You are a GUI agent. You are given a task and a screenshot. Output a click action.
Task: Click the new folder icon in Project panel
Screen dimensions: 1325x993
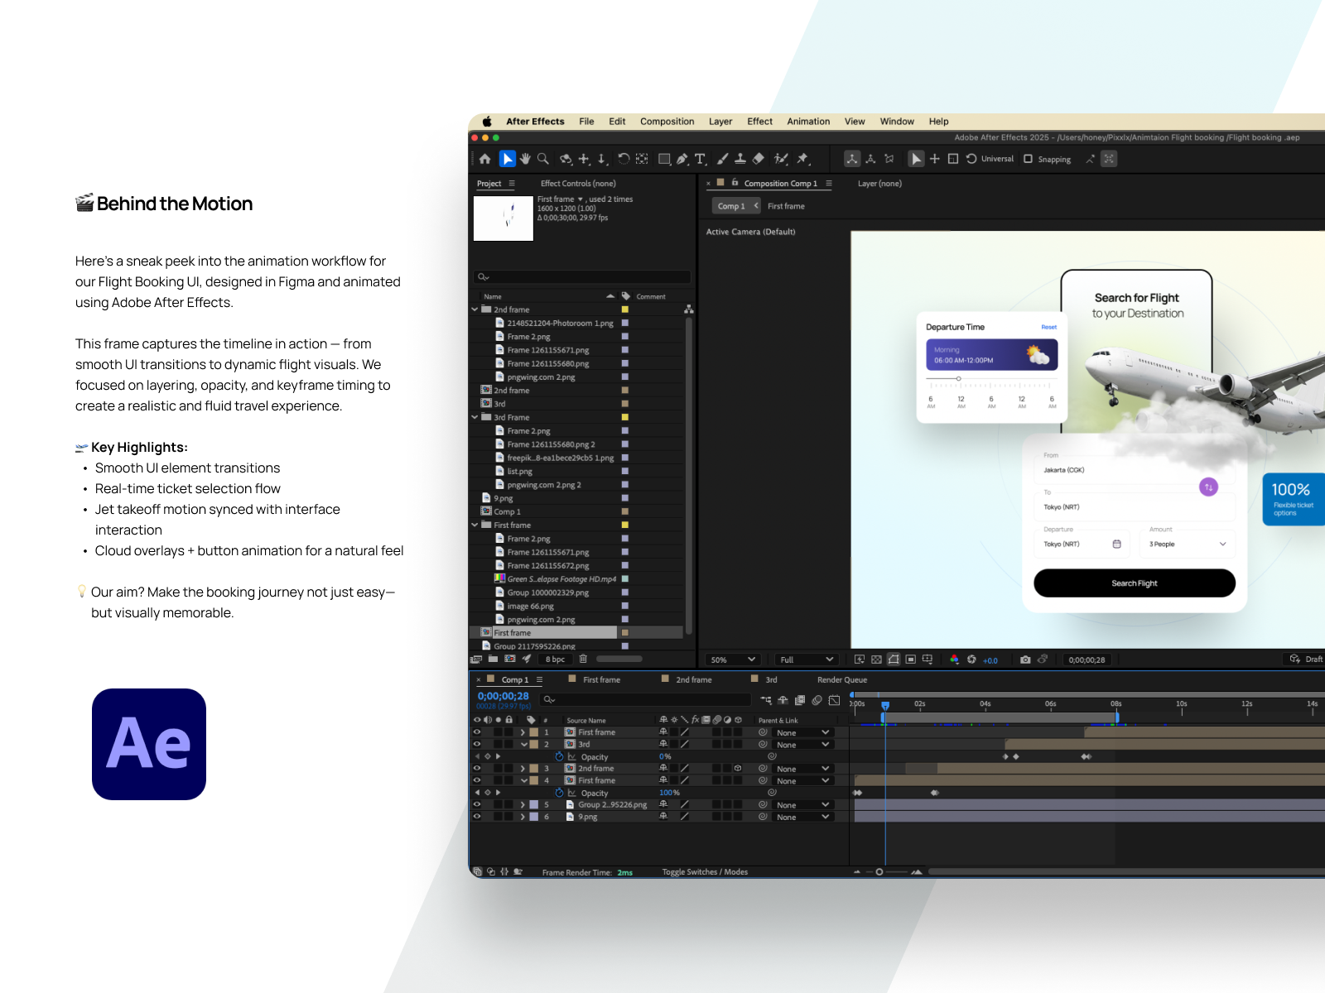click(493, 660)
